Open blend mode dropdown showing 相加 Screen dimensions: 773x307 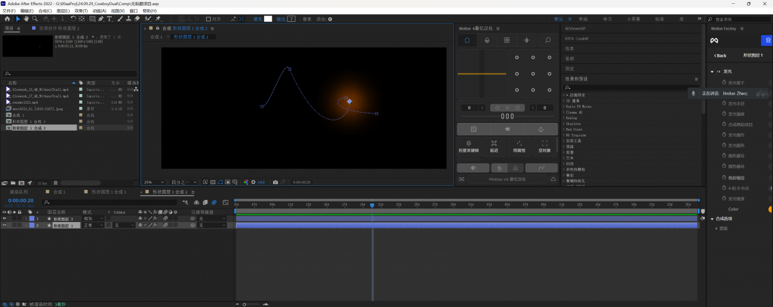coord(92,219)
